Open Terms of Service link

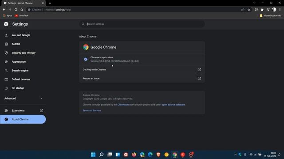click(92, 110)
